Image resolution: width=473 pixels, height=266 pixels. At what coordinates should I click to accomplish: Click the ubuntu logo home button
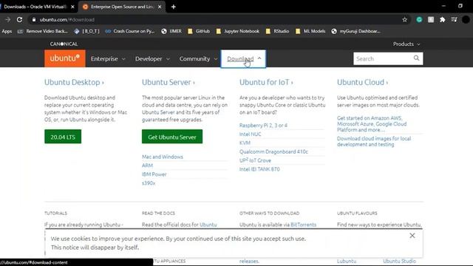(65, 58)
